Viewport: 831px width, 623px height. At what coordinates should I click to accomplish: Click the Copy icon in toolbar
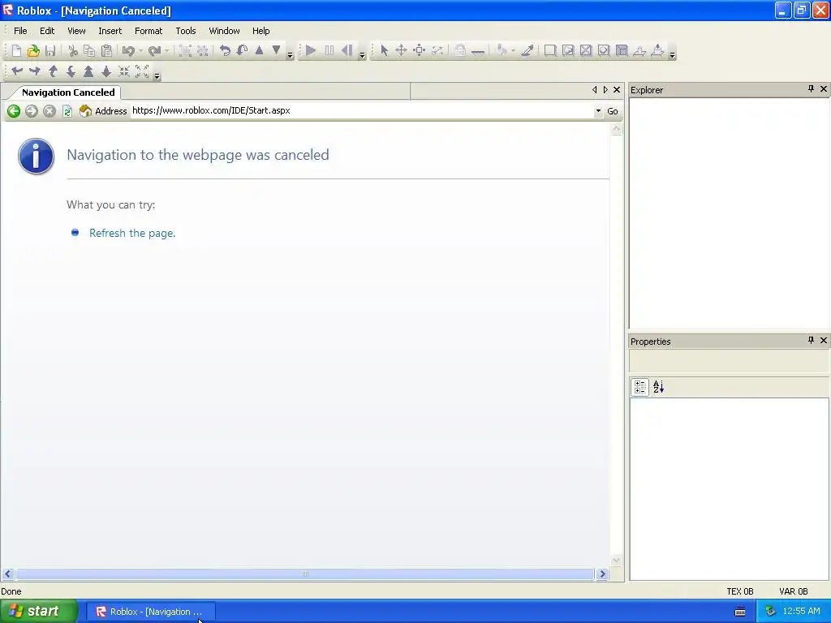[89, 51]
